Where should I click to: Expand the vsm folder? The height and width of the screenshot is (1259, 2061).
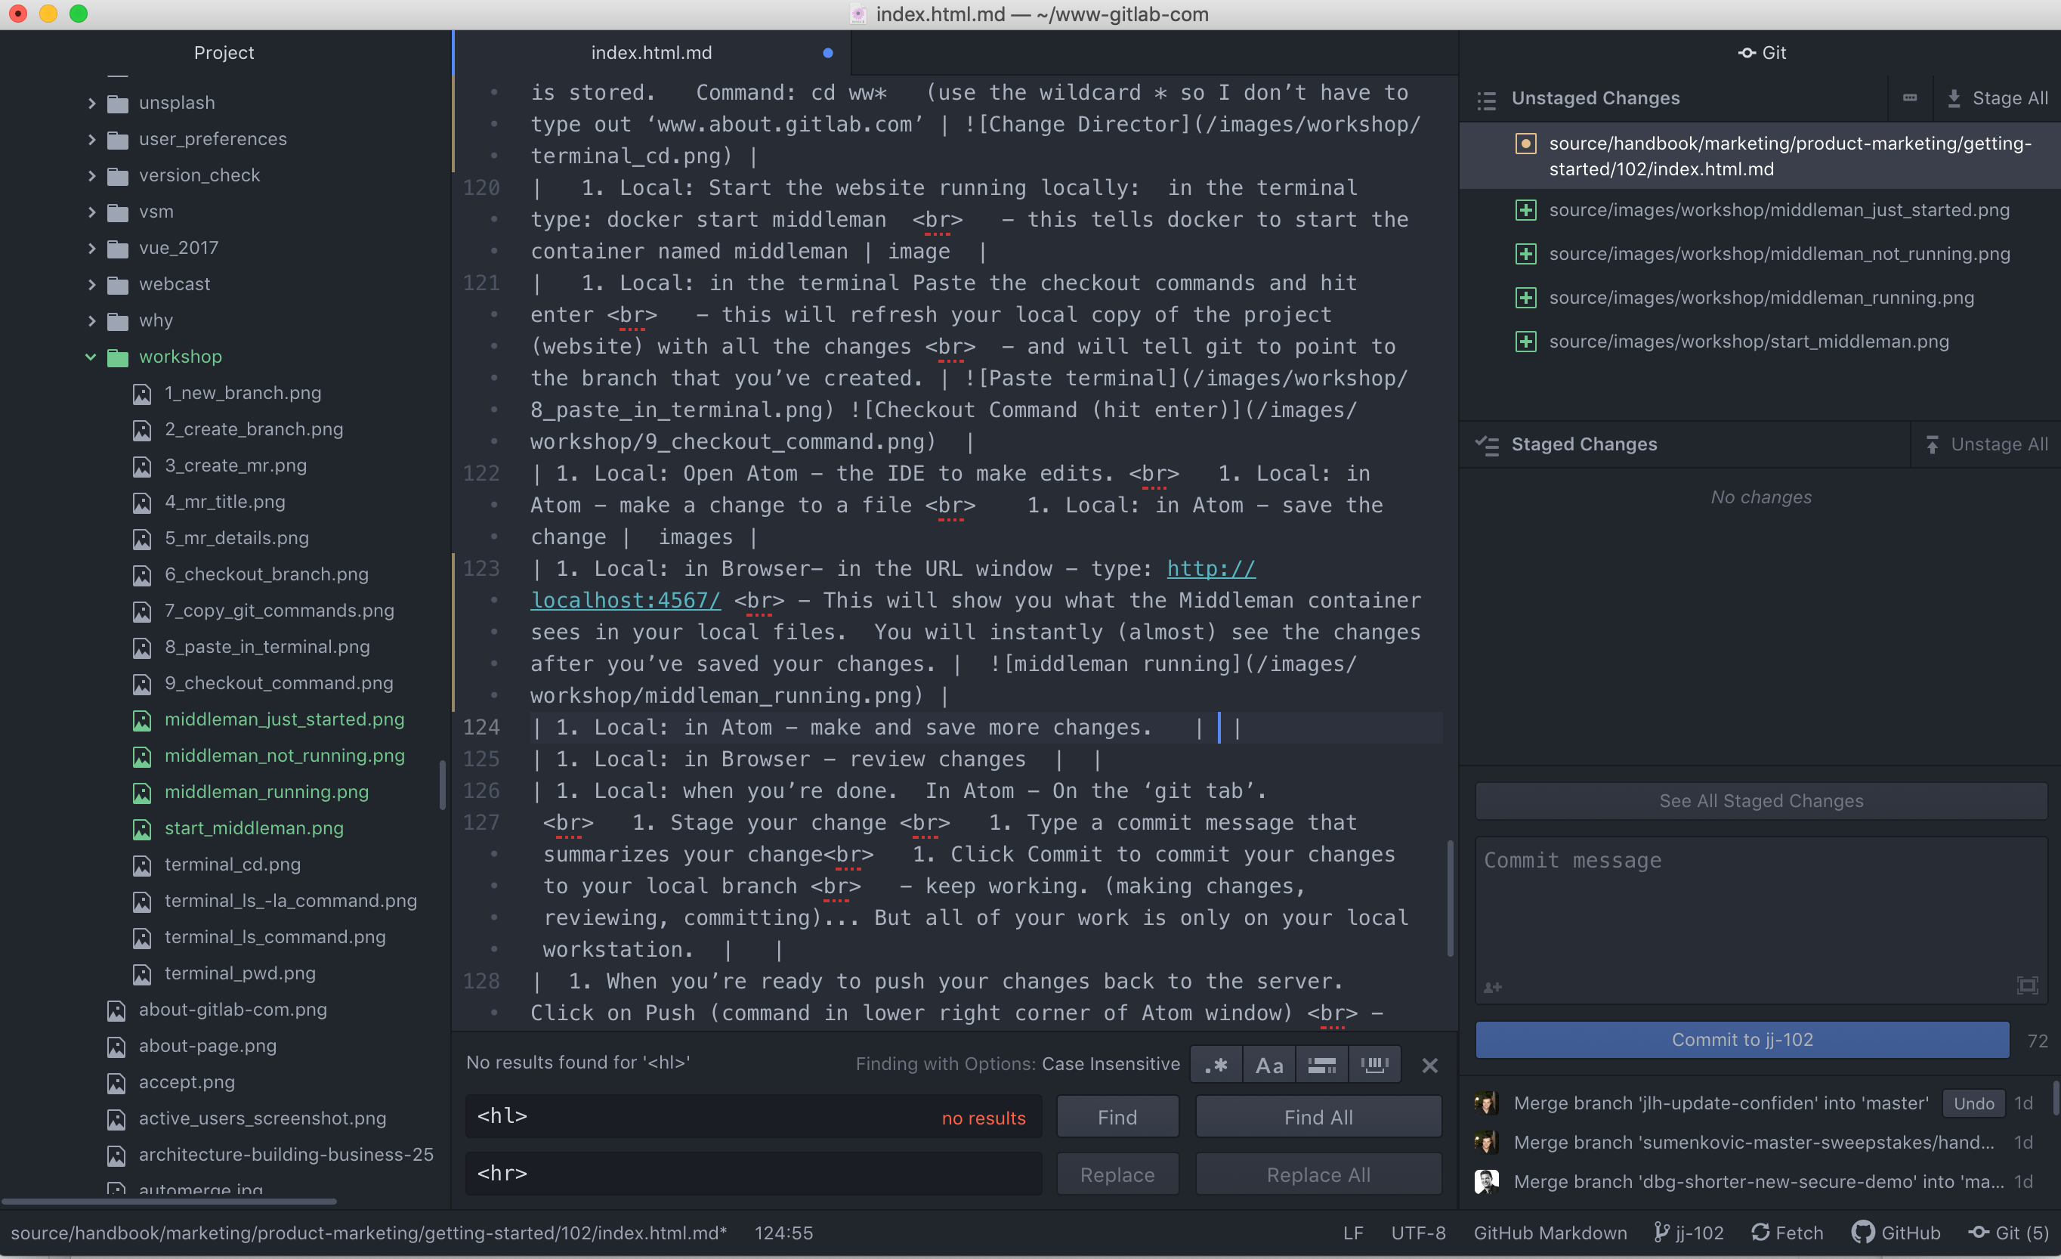(x=92, y=212)
